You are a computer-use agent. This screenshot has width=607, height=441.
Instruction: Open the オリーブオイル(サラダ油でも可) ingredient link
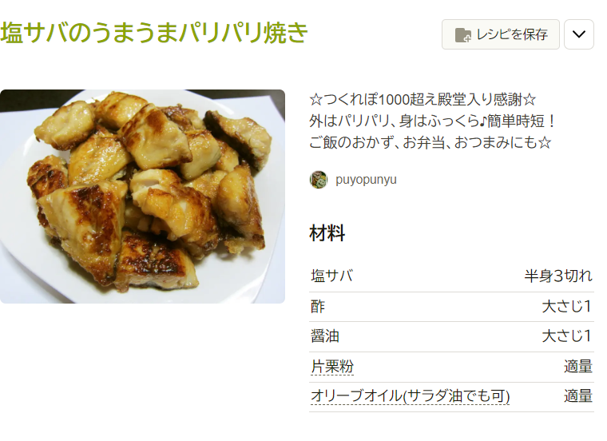click(410, 396)
